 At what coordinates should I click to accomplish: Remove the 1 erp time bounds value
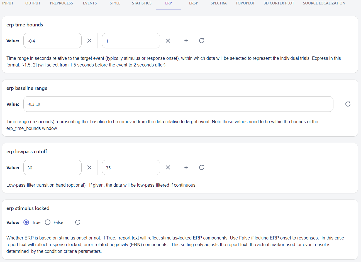click(x=168, y=41)
